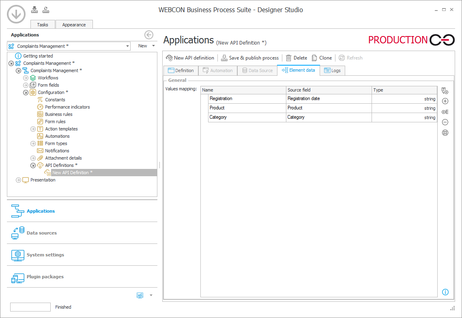This screenshot has width=462, height=318.
Task: Click the Performance indicators gauge icon
Action: [40, 107]
